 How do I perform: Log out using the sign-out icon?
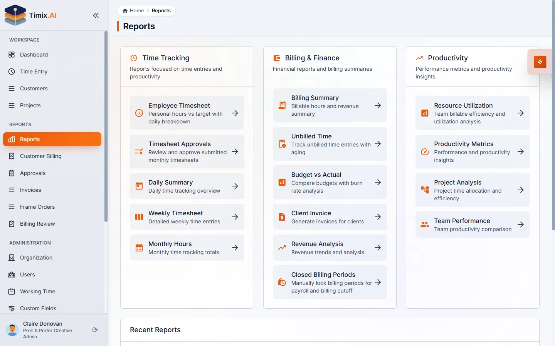click(x=95, y=330)
